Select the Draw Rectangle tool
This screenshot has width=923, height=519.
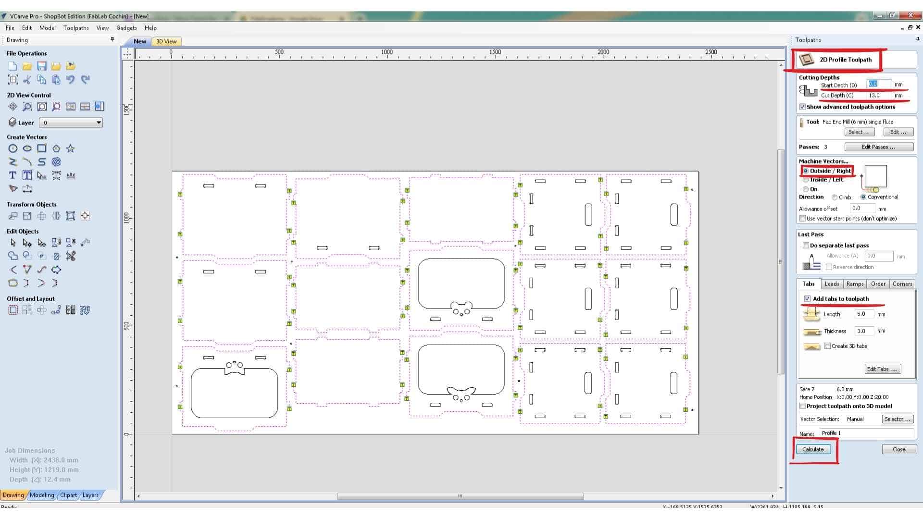pos(42,149)
